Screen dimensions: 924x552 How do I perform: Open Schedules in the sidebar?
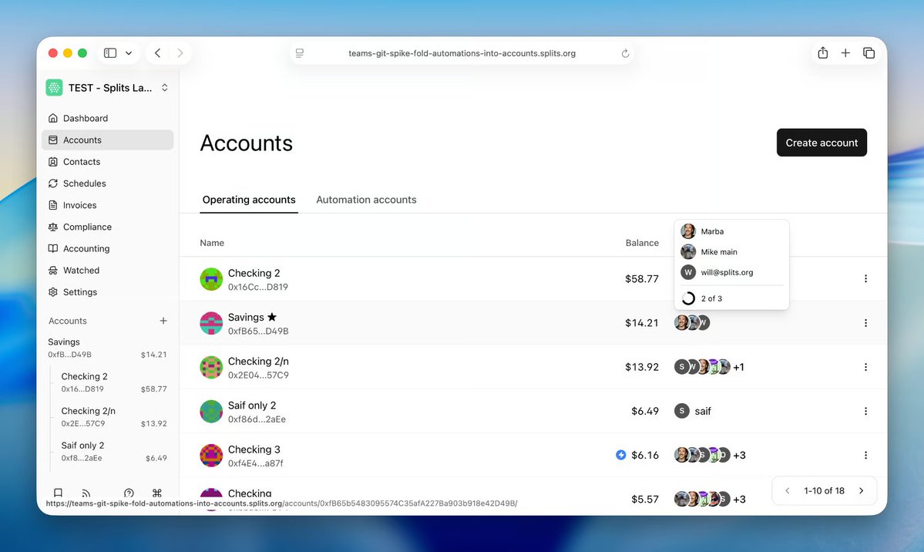[108, 183]
